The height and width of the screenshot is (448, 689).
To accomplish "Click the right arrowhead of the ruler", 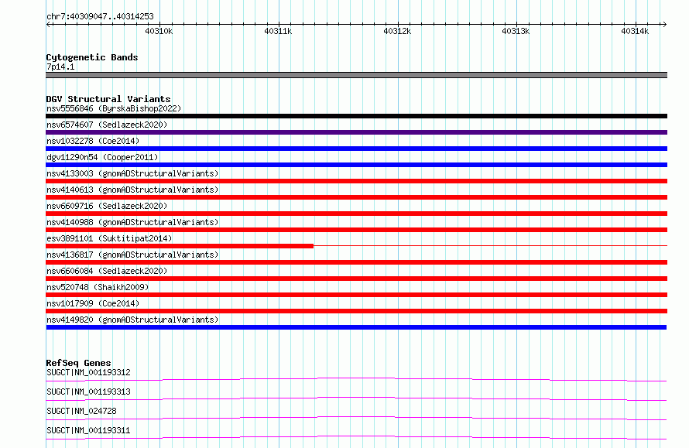I will coord(664,24).
